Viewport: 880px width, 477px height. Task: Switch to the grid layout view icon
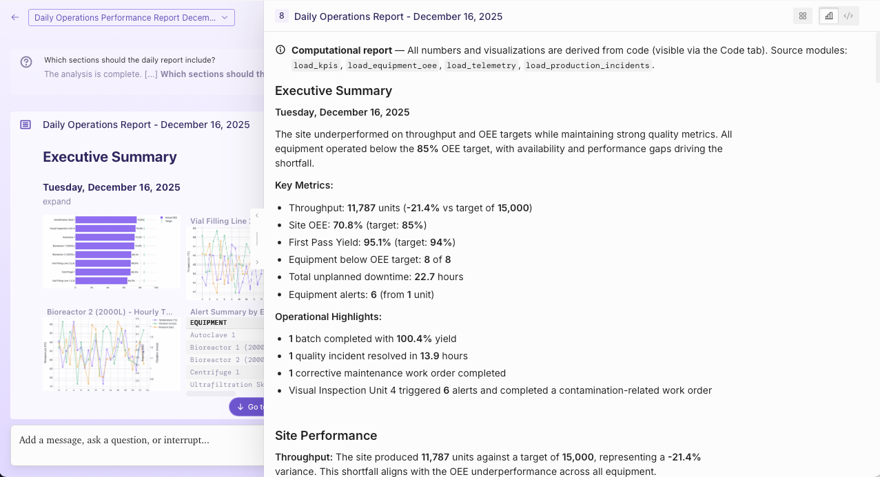tap(803, 16)
